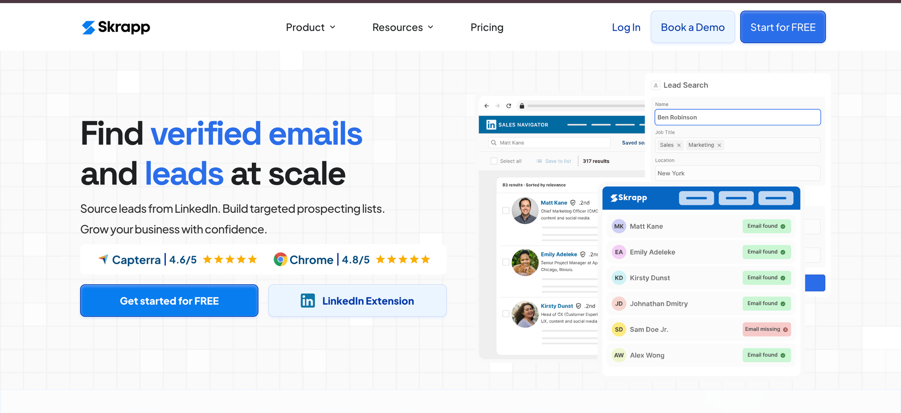901x413 pixels.
Task: Expand the Resources dropdown
Action: tap(402, 27)
